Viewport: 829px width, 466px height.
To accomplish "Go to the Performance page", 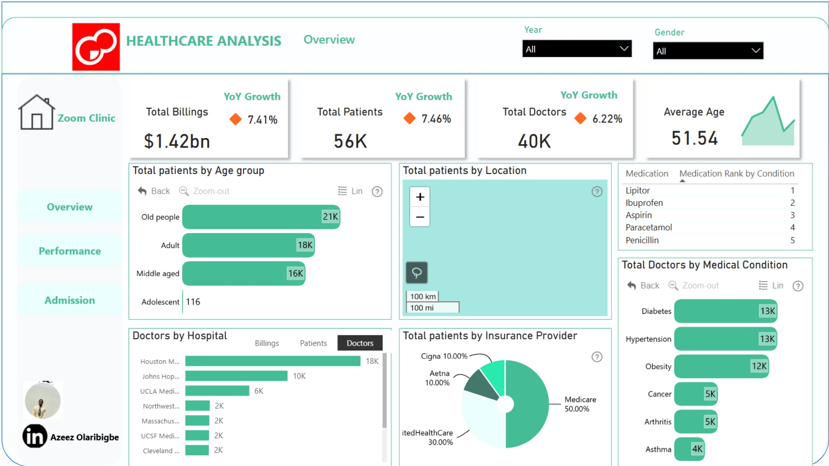I will click(70, 251).
